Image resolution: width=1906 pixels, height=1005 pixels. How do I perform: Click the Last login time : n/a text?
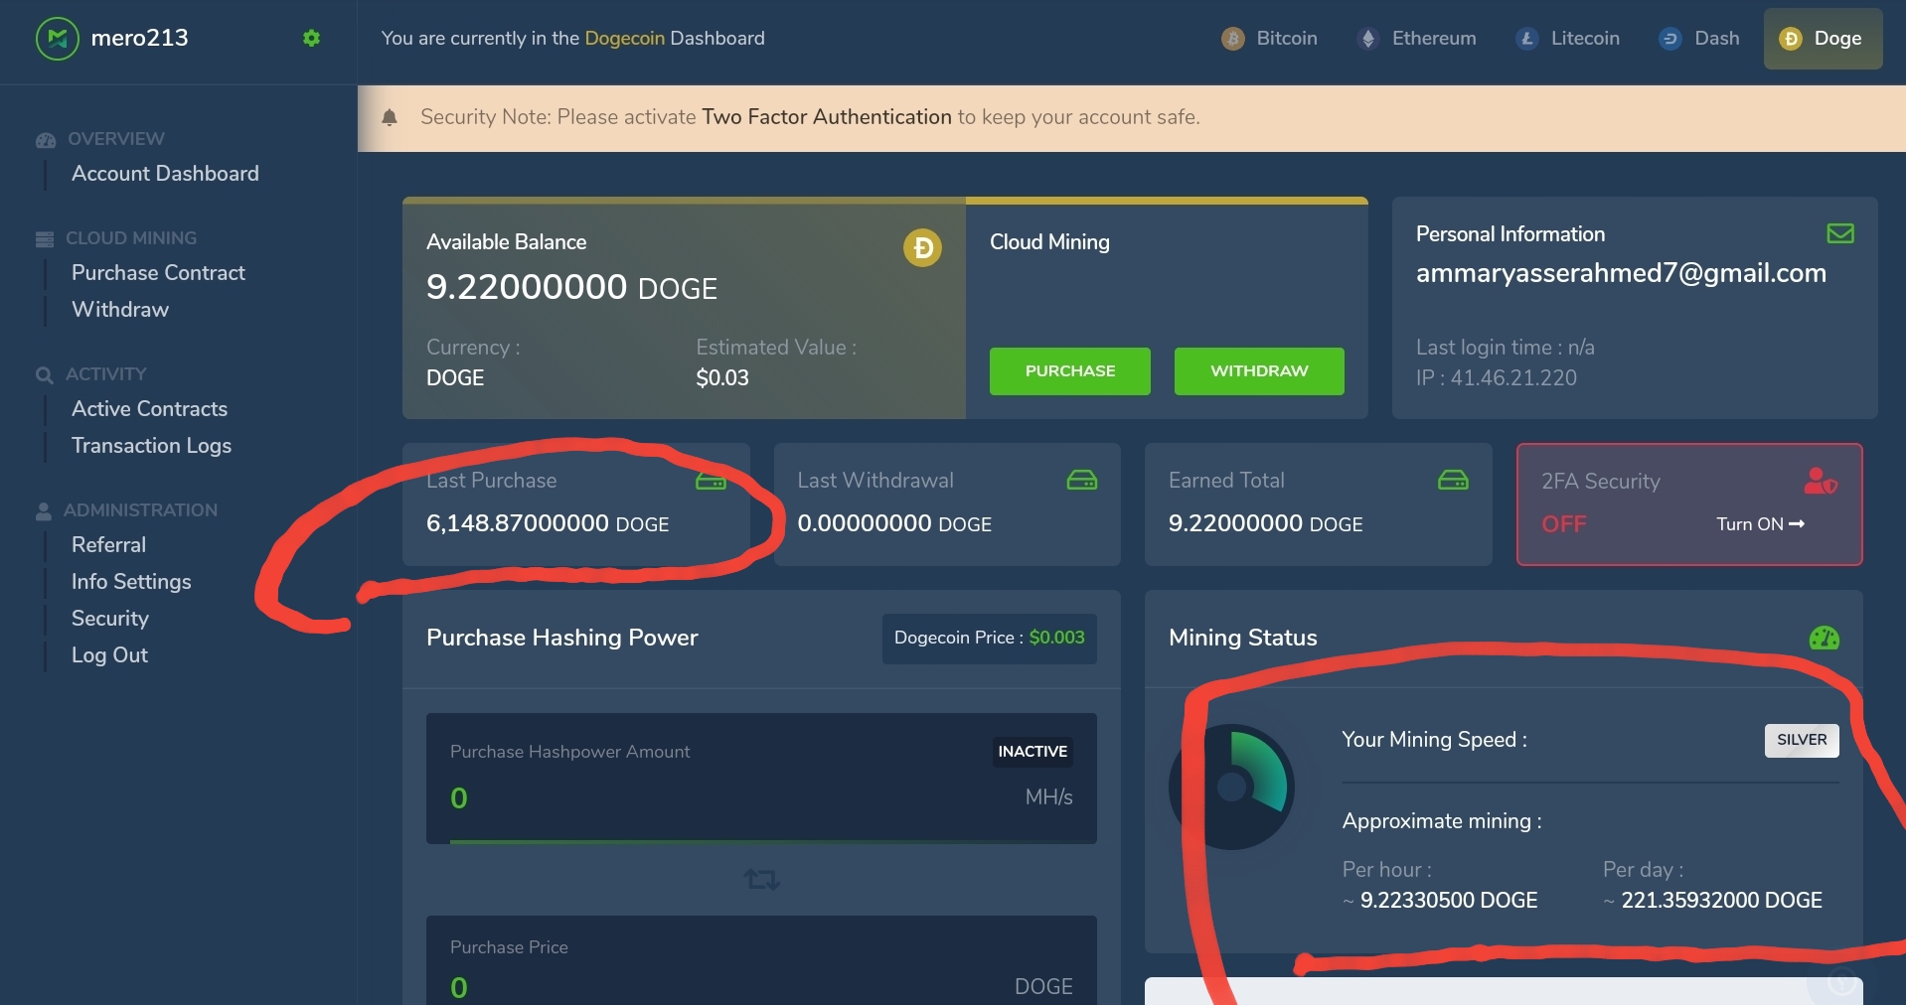(1505, 348)
